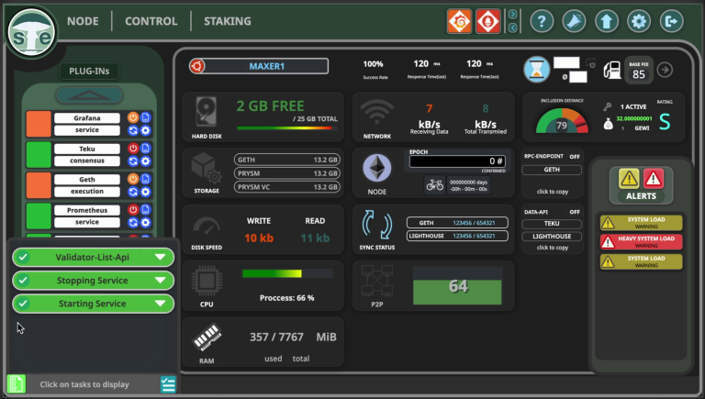Click the LIGHTHOUSE sync status row
The height and width of the screenshot is (399, 705).
pyautogui.click(x=457, y=236)
